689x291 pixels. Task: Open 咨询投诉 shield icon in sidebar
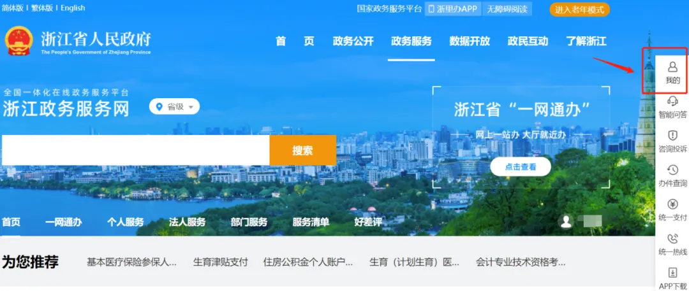(672, 135)
